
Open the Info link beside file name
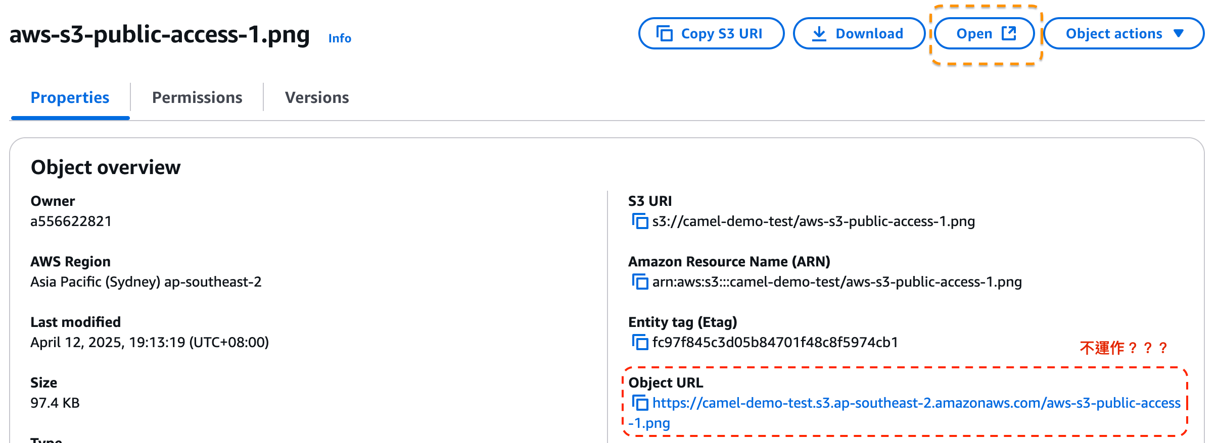coord(340,38)
